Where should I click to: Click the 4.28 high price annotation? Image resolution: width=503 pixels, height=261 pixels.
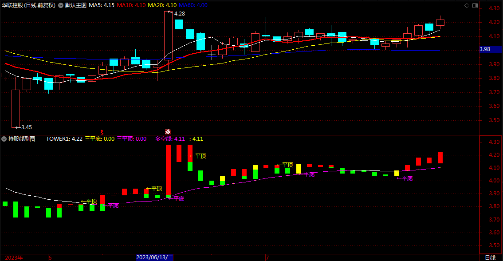click(179, 14)
